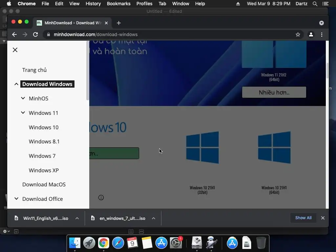Open the File menu
The height and width of the screenshot is (252, 336).
click(45, 4)
